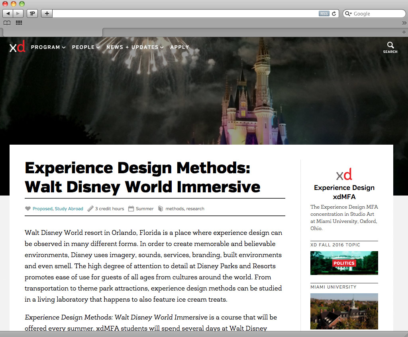Click the toolbar overflow double-chevron
Image resolution: width=408 pixels, height=337 pixels.
(x=404, y=23)
